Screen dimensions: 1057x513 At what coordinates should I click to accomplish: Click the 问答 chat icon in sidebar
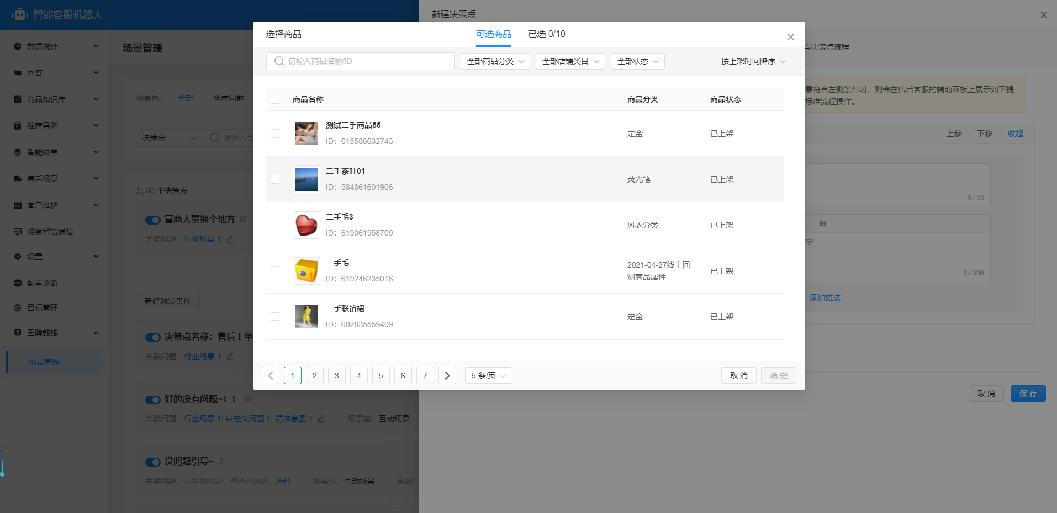(x=18, y=73)
